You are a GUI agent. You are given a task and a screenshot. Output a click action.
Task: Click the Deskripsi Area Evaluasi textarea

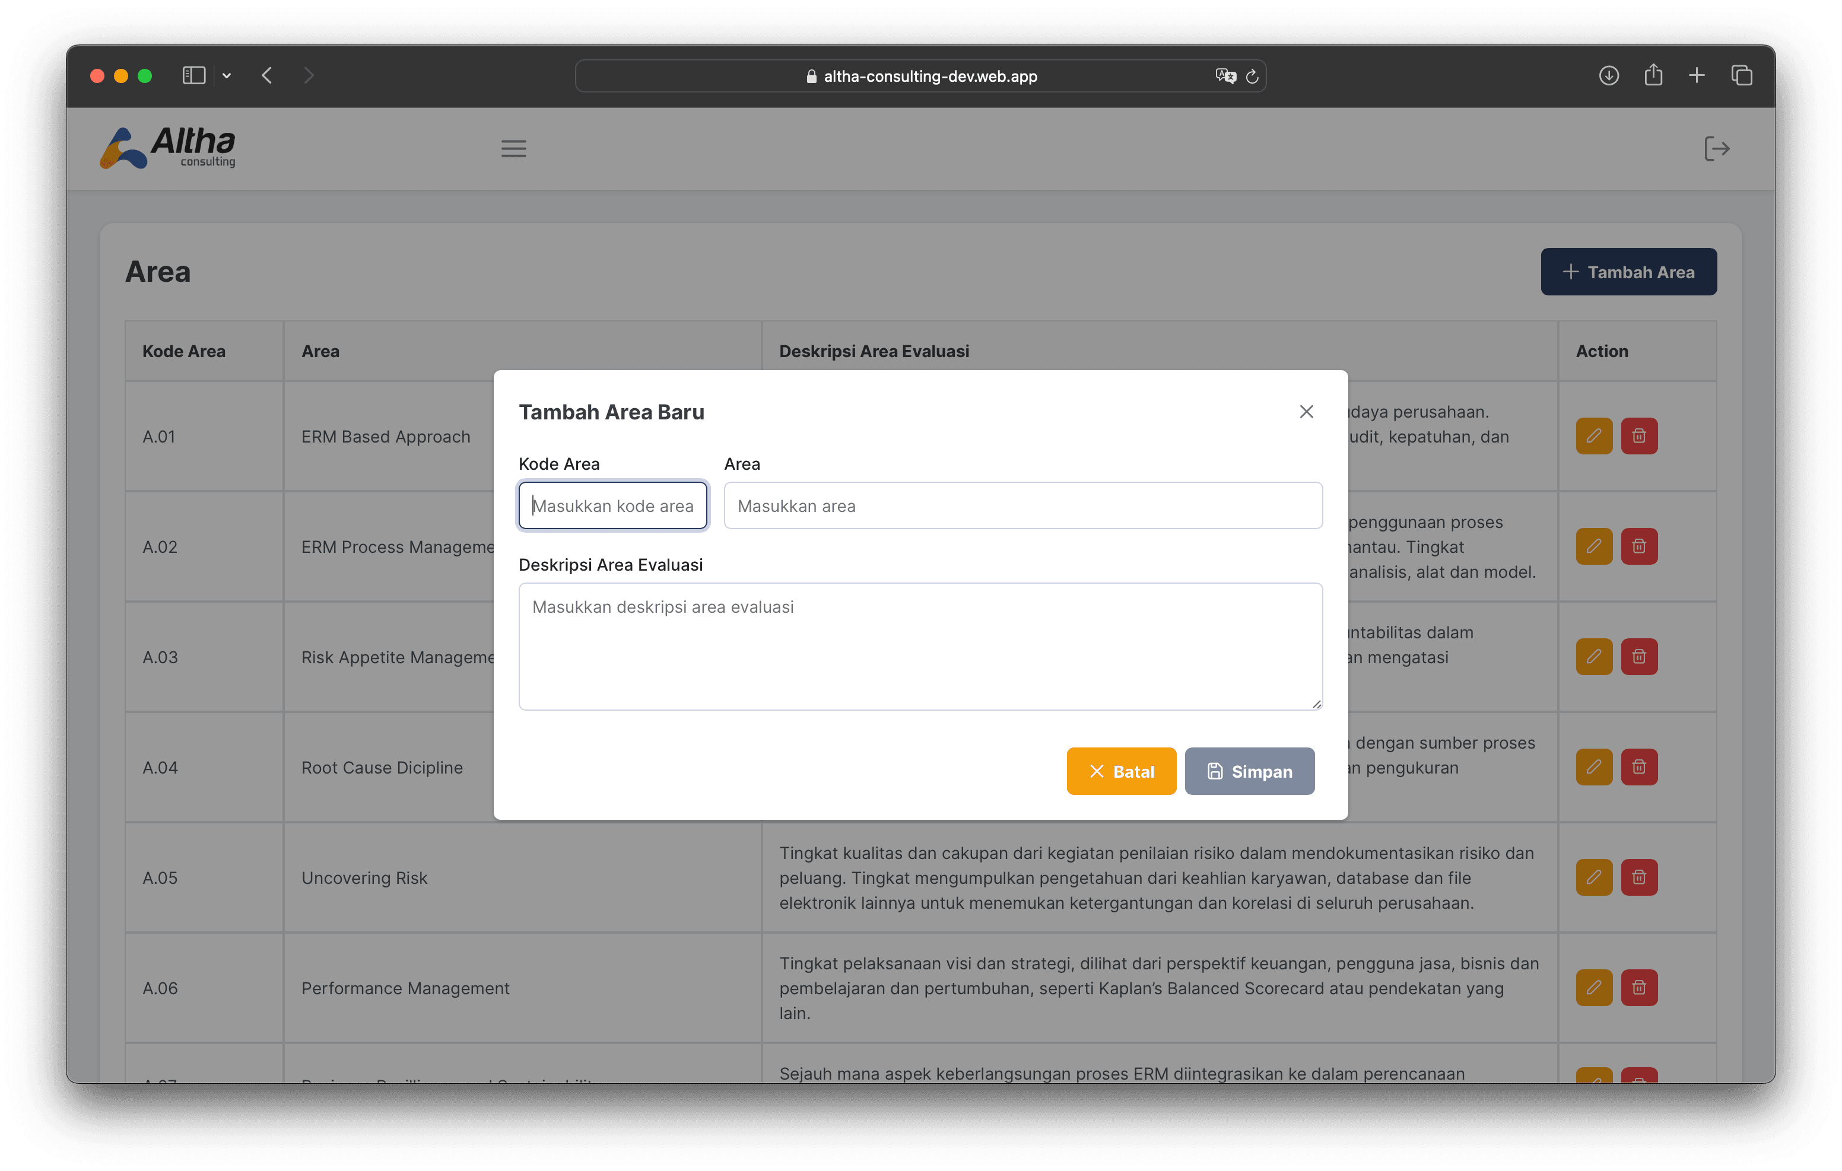[x=920, y=647]
